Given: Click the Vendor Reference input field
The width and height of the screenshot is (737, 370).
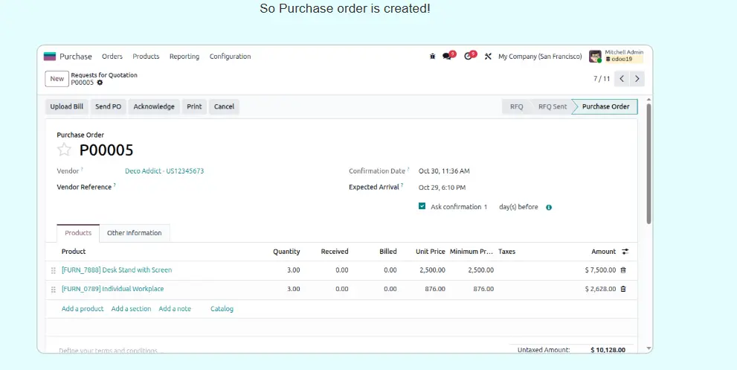Looking at the screenshot, I should pyautogui.click(x=223, y=187).
